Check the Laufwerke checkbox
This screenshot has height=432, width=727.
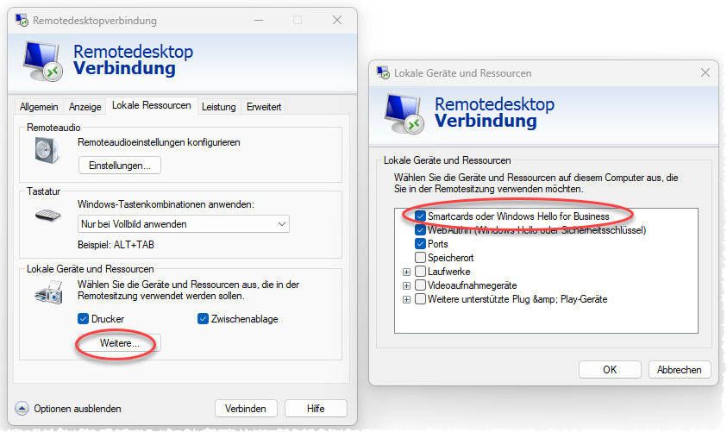coord(420,271)
